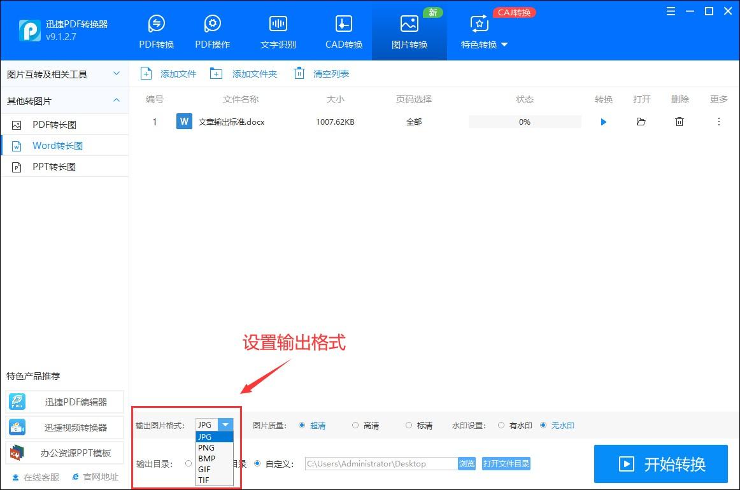Expand the 特色转换 menu
The height and width of the screenshot is (490, 740).
click(484, 45)
